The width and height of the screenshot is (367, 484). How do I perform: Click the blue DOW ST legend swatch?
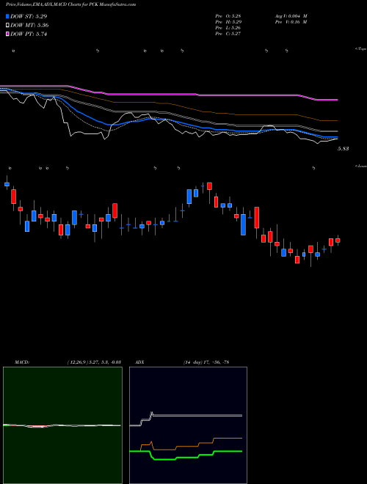click(8, 16)
